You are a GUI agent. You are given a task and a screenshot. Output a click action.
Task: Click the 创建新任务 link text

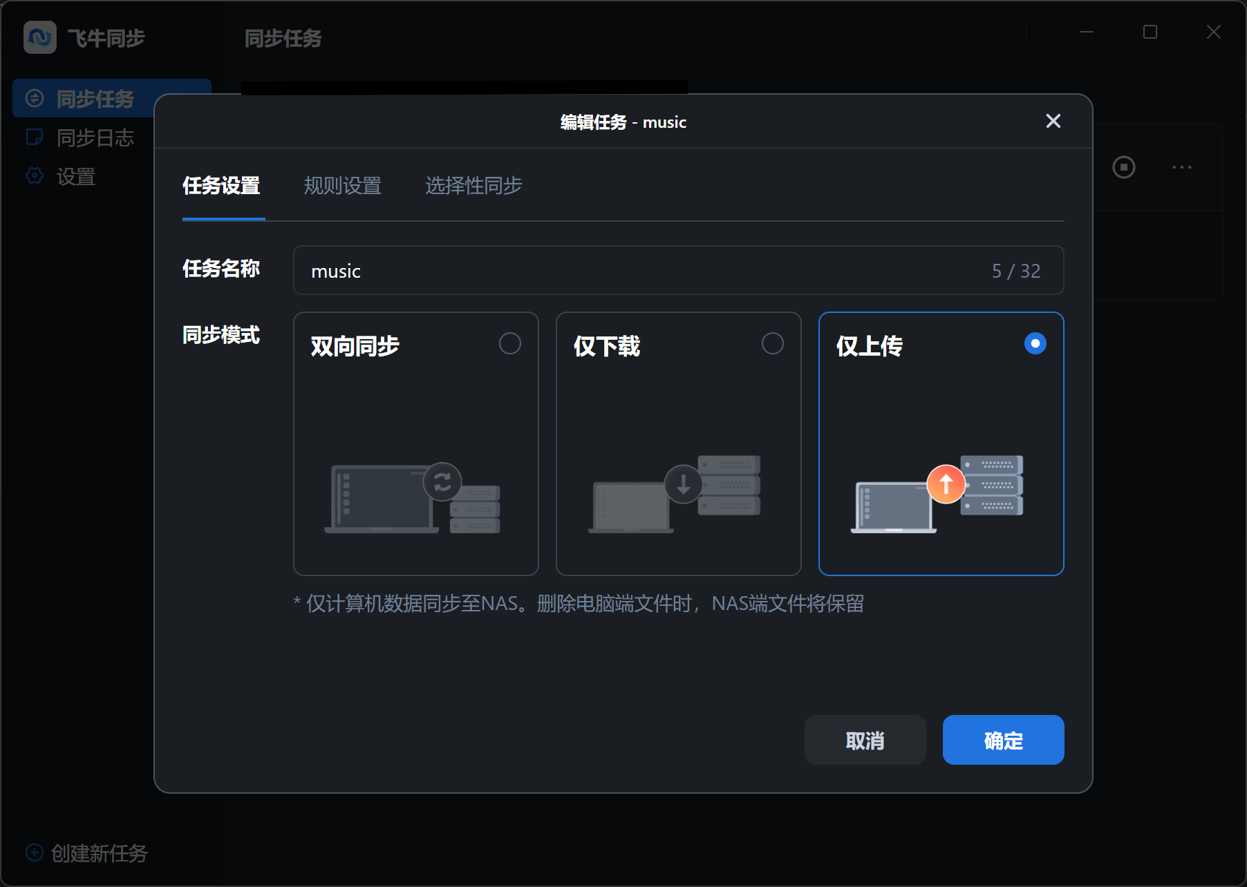(100, 853)
